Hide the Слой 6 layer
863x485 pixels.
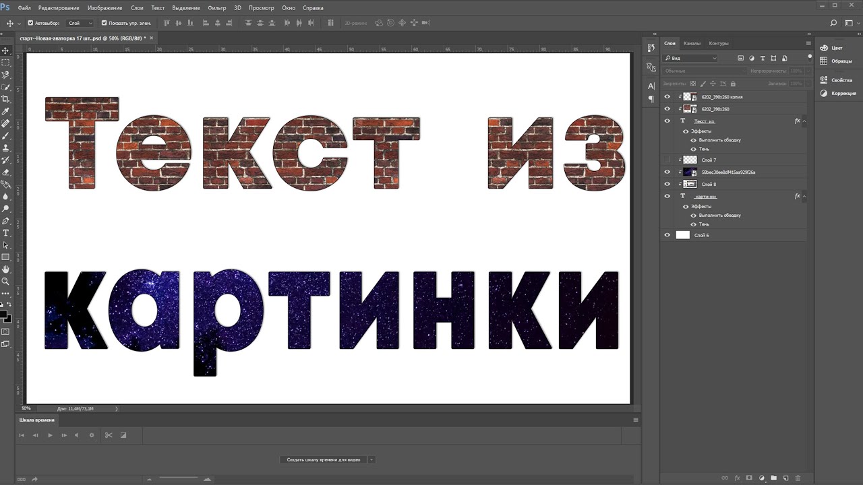[667, 235]
